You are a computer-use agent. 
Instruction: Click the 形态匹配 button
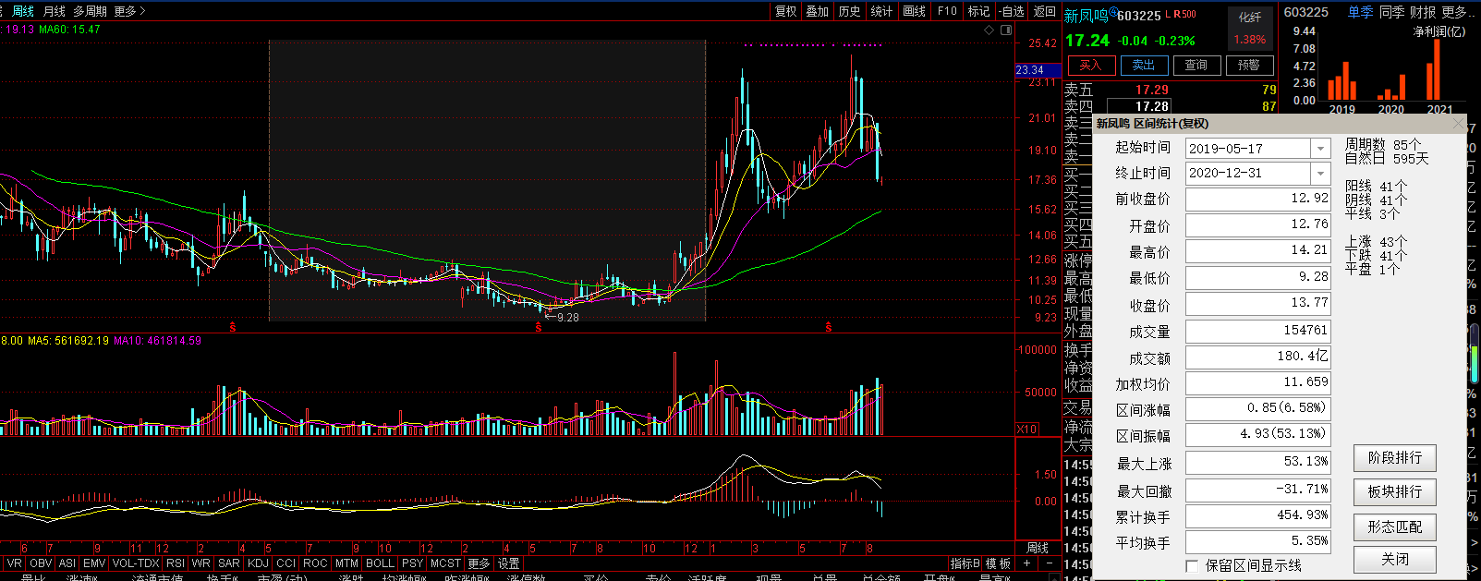click(x=1394, y=527)
